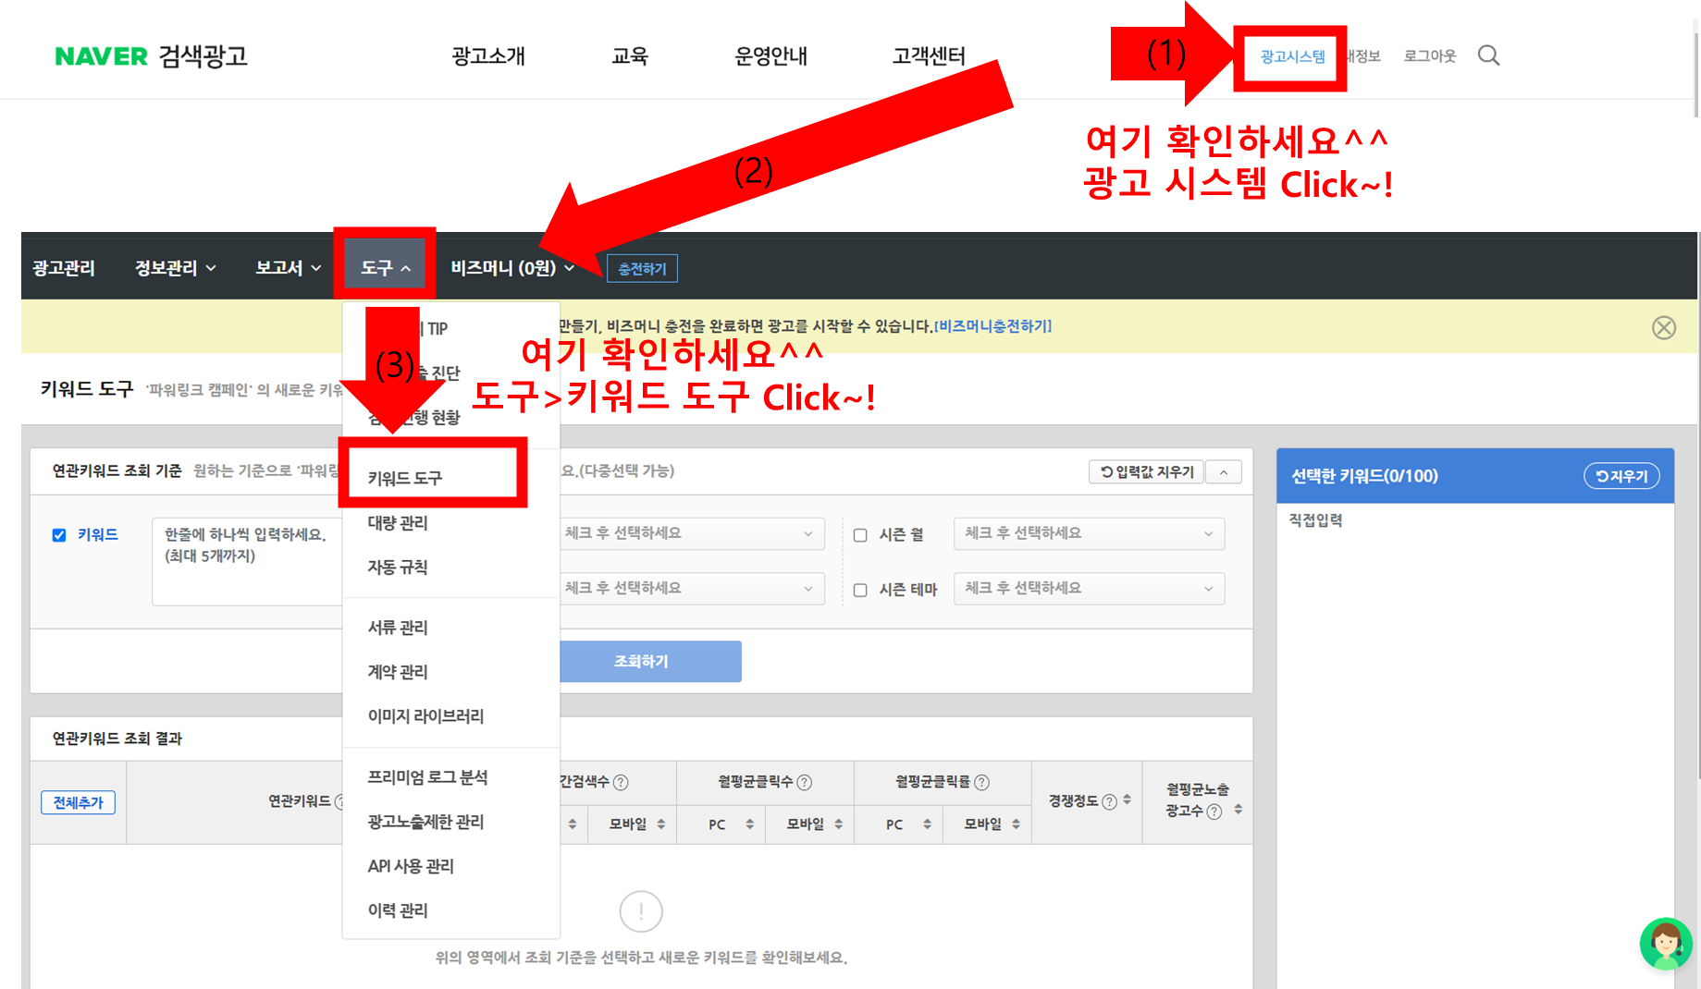Image resolution: width=1701 pixels, height=989 pixels.
Task: Open upper 체크 후 선택하세요 dropdown beside 시즌 월
Action: click(692, 533)
